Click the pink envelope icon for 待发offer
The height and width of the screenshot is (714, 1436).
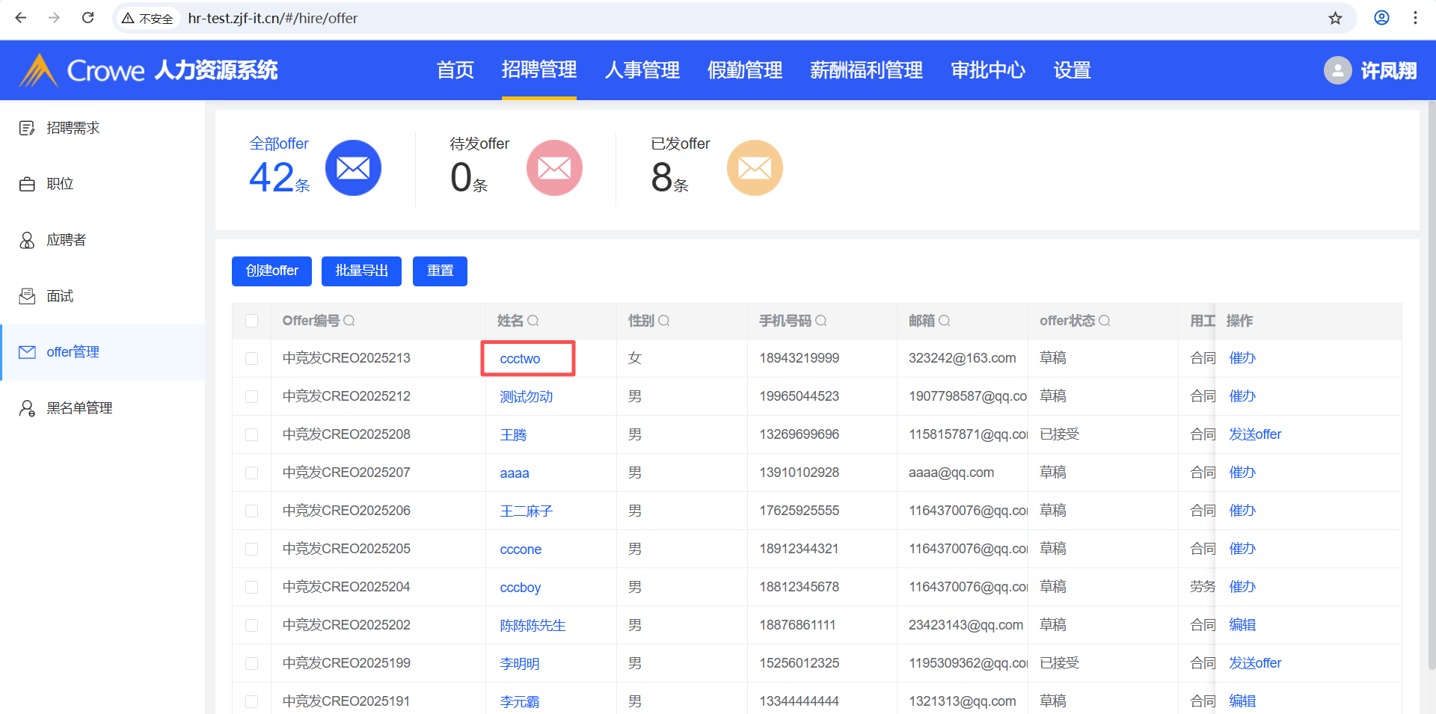[x=554, y=168]
